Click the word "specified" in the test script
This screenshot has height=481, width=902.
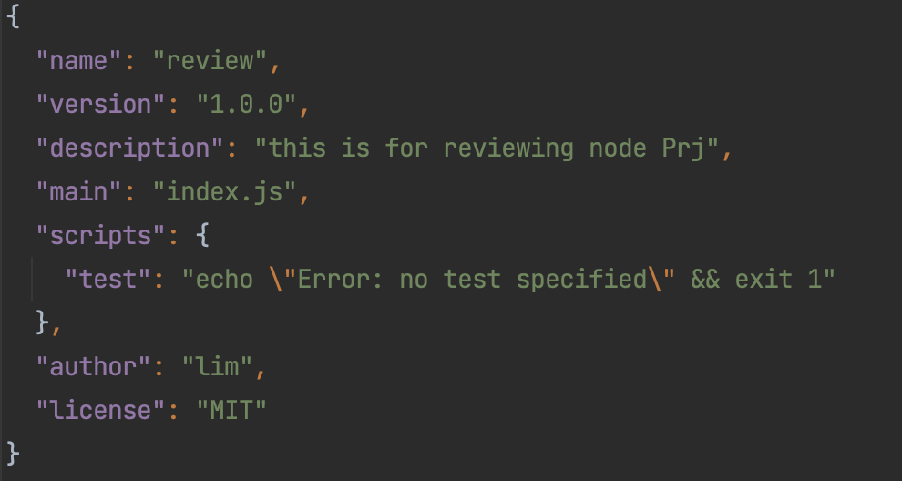coord(581,279)
